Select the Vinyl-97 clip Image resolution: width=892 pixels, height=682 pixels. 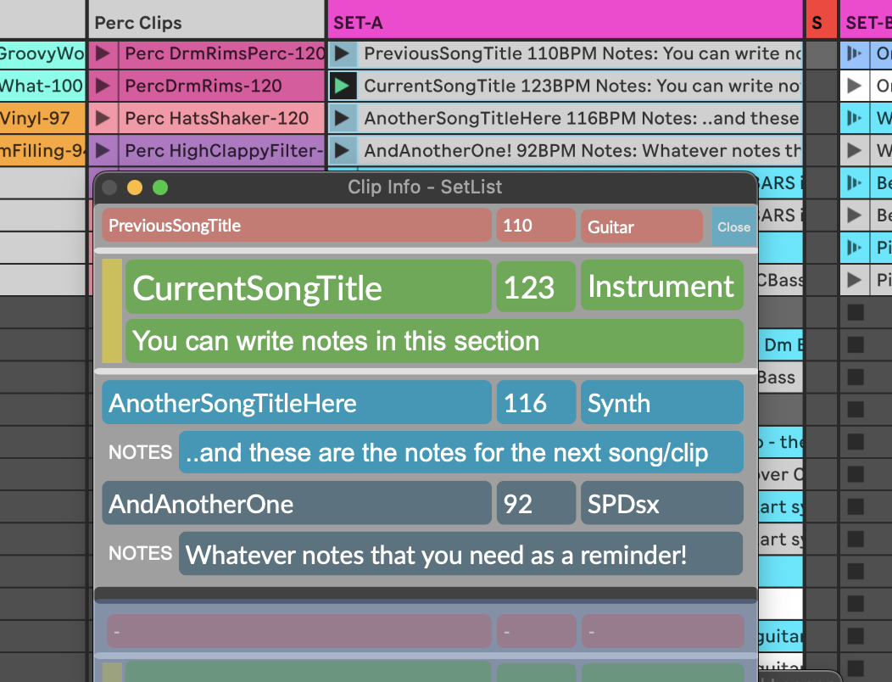click(x=42, y=119)
